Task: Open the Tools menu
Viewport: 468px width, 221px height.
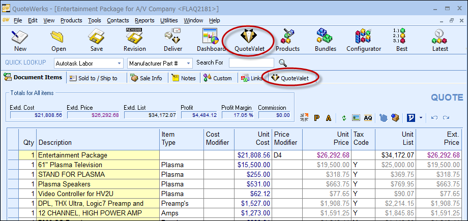Action: click(x=95, y=21)
